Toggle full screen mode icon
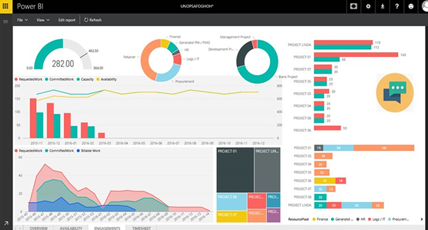Image resolution: width=428 pixels, height=230 pixels. [353, 6]
